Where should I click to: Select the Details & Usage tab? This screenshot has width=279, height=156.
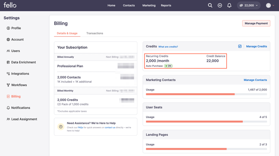(x=67, y=33)
